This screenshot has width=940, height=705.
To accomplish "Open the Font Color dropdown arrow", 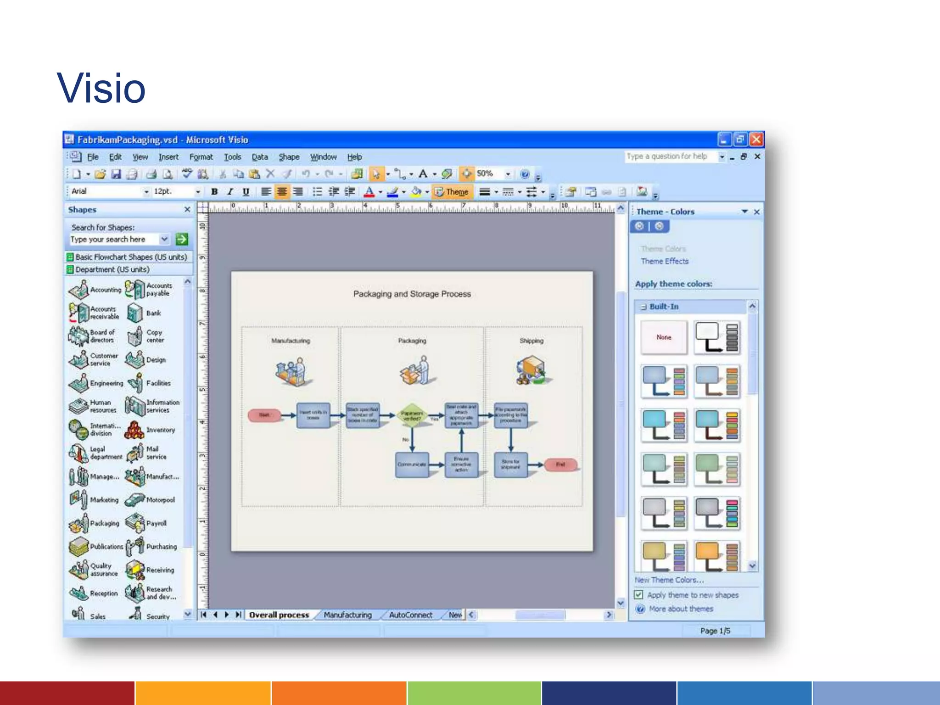I will tap(380, 192).
